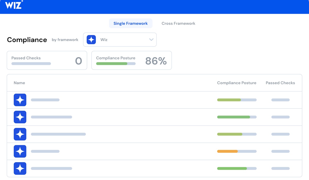Click the fifth row's star icon

click(x=20, y=168)
